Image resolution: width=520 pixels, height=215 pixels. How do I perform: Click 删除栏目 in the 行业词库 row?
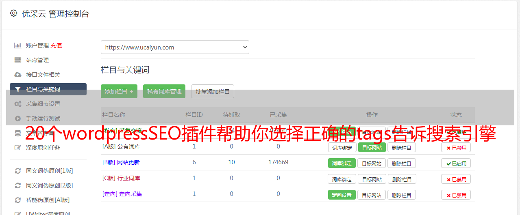click(401, 179)
